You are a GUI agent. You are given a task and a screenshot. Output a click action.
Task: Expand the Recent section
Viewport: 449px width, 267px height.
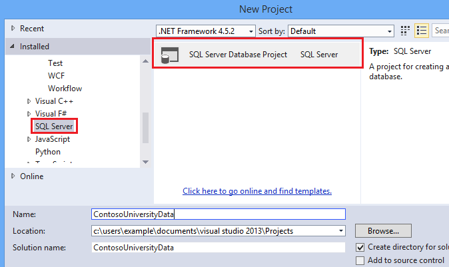(x=13, y=28)
